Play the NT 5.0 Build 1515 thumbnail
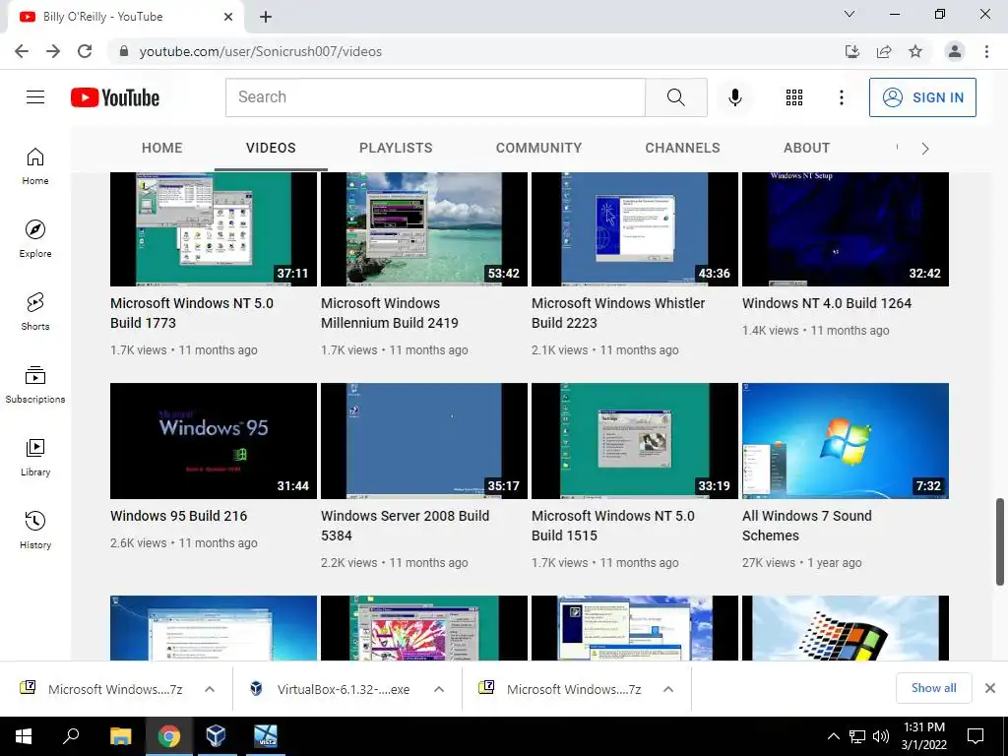 click(x=635, y=441)
